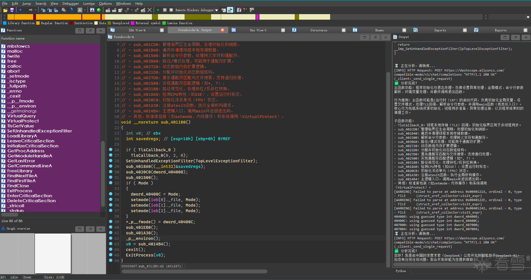This screenshot has width=531, height=280.
Task: Open the Debugger menu
Action: [71, 3]
